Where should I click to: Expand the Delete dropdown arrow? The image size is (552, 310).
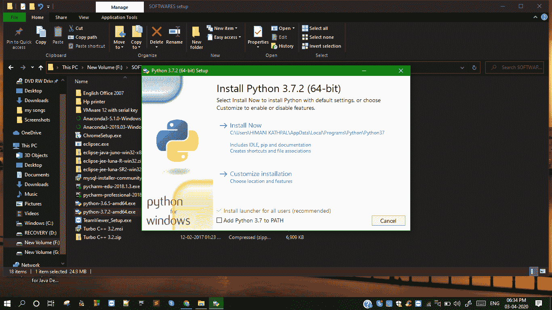[156, 47]
